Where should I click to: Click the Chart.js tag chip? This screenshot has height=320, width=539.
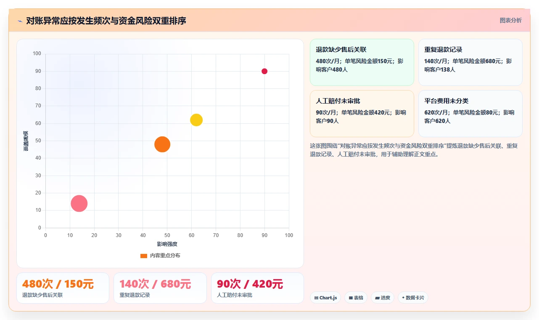pyautogui.click(x=325, y=298)
